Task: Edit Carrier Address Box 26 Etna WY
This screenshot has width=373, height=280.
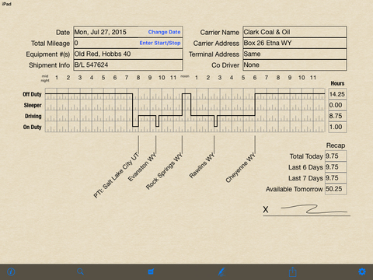Action: click(x=295, y=43)
